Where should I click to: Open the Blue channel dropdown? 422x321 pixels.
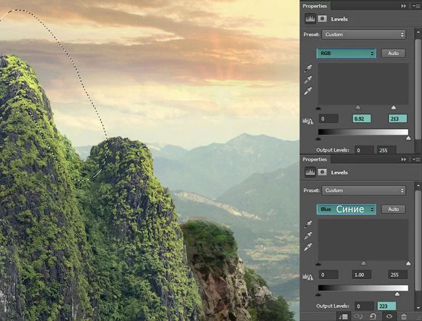point(347,209)
